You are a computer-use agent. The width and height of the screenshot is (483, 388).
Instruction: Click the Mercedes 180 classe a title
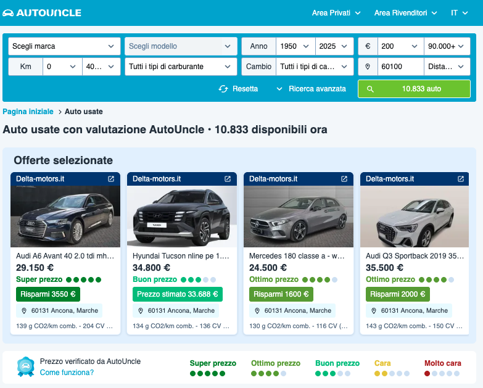(x=297, y=256)
